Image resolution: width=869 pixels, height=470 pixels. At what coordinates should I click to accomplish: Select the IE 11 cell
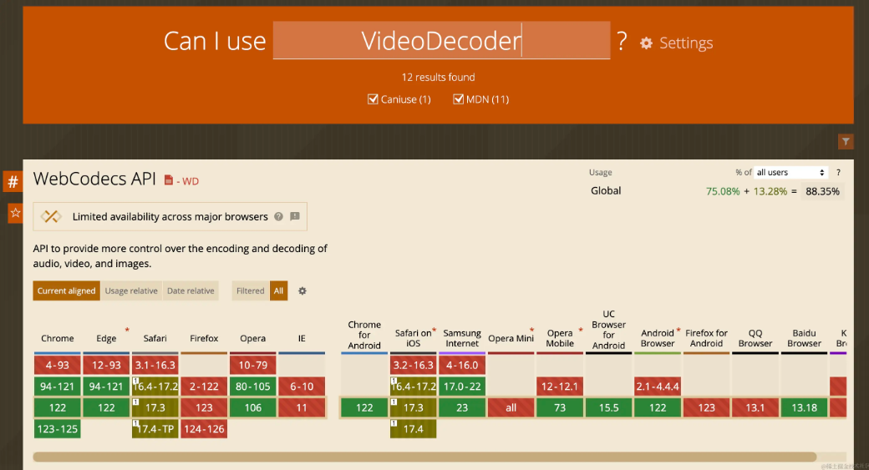302,408
